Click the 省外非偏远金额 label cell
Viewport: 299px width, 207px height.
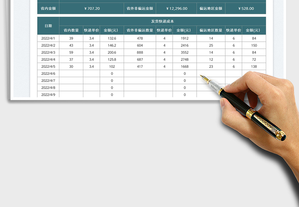[x=140, y=8]
